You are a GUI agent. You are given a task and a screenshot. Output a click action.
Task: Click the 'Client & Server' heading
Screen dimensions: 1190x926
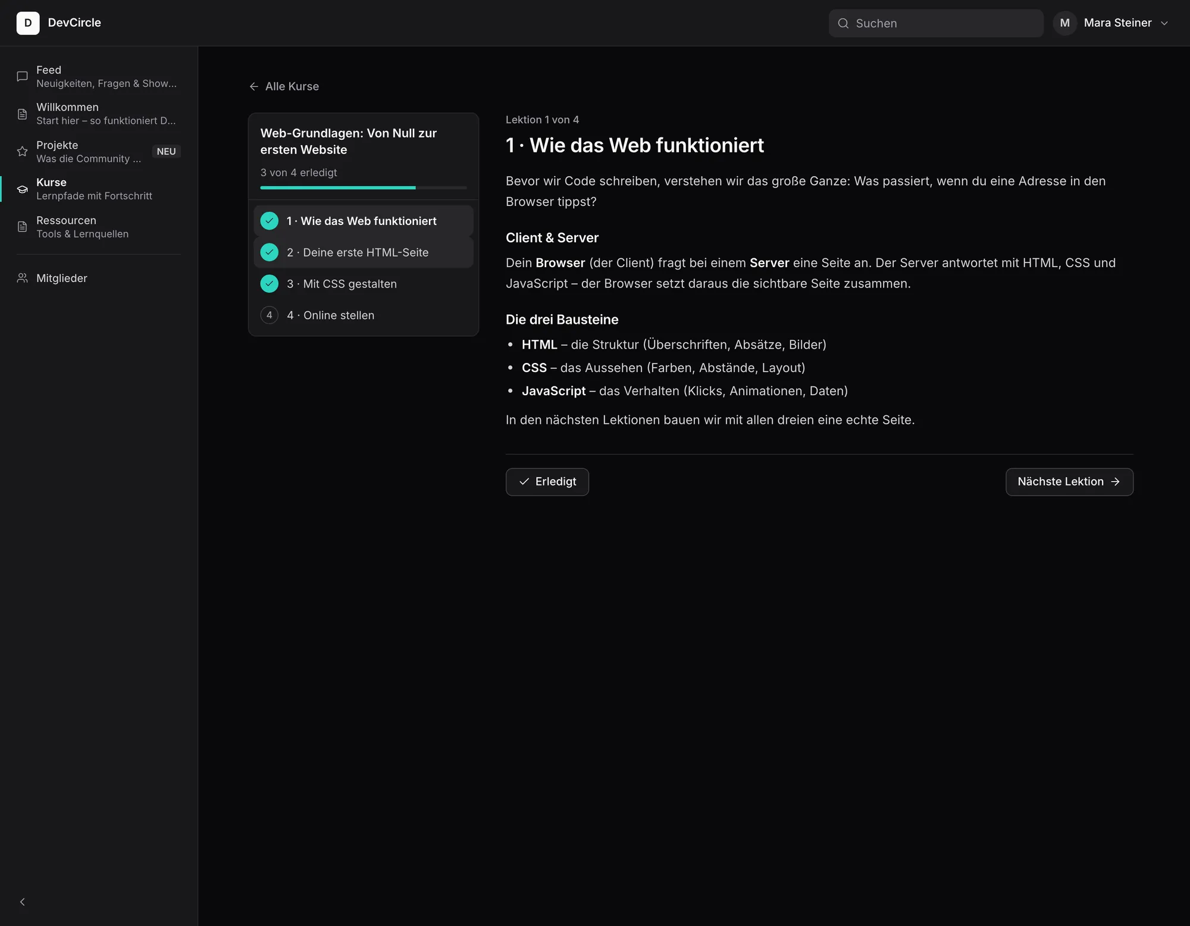(x=552, y=237)
